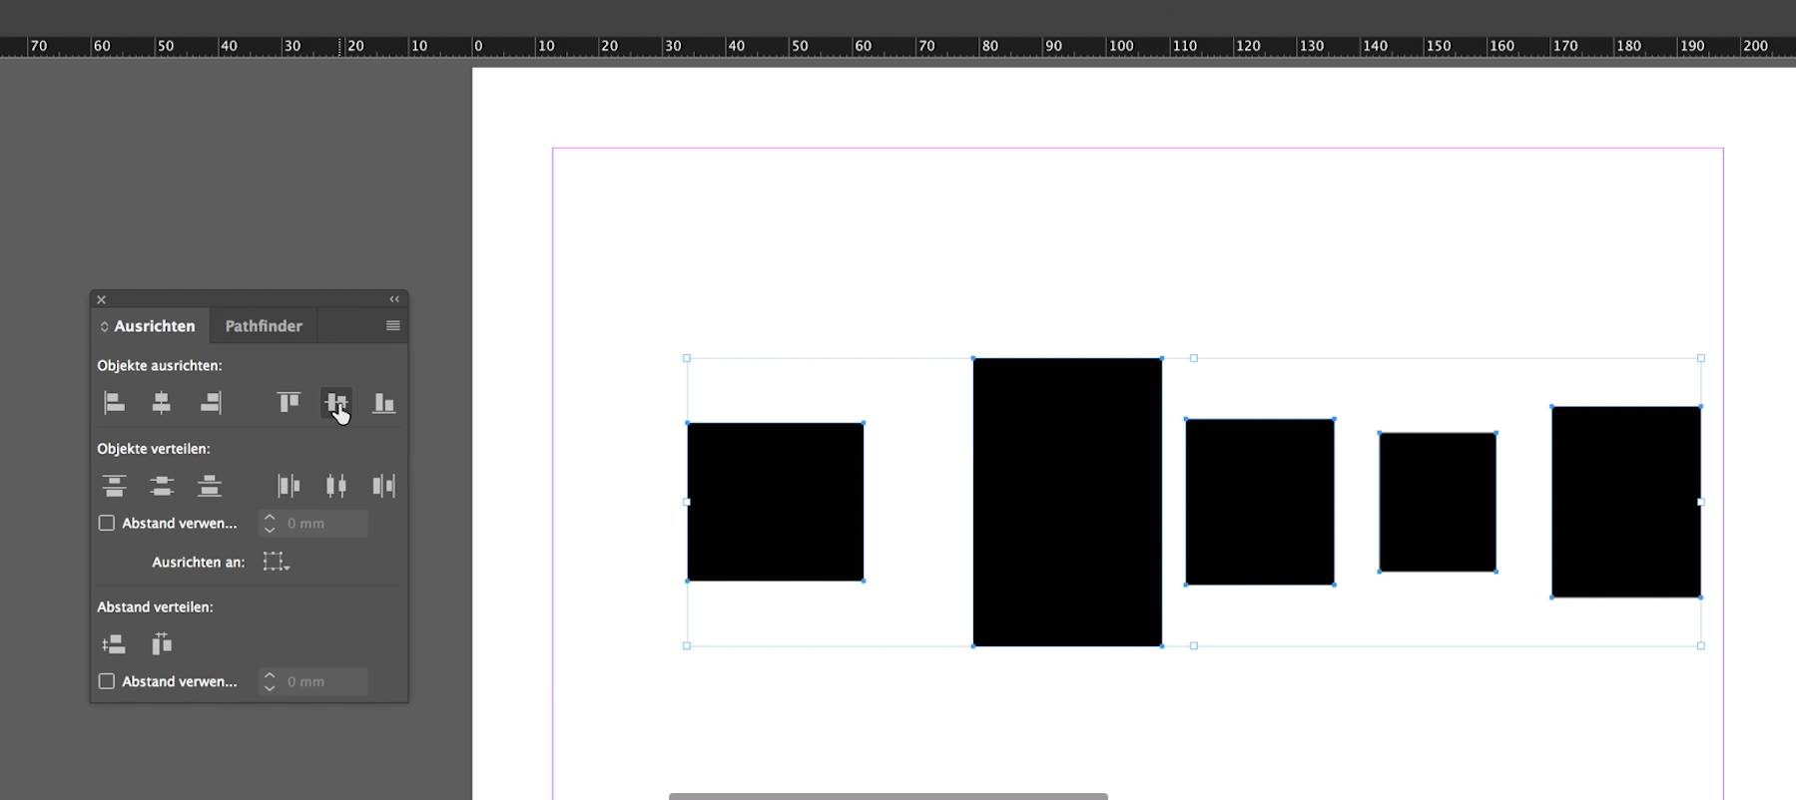Image resolution: width=1796 pixels, height=800 pixels.
Task: Open the 'Ausrichten an' dropdown
Action: pos(277,562)
